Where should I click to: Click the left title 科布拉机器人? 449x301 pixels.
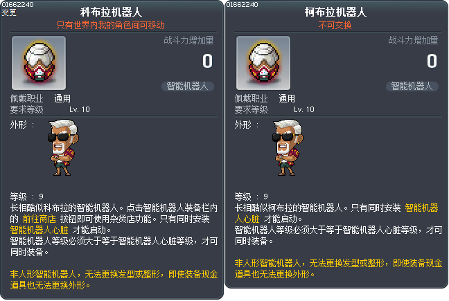[111, 12]
